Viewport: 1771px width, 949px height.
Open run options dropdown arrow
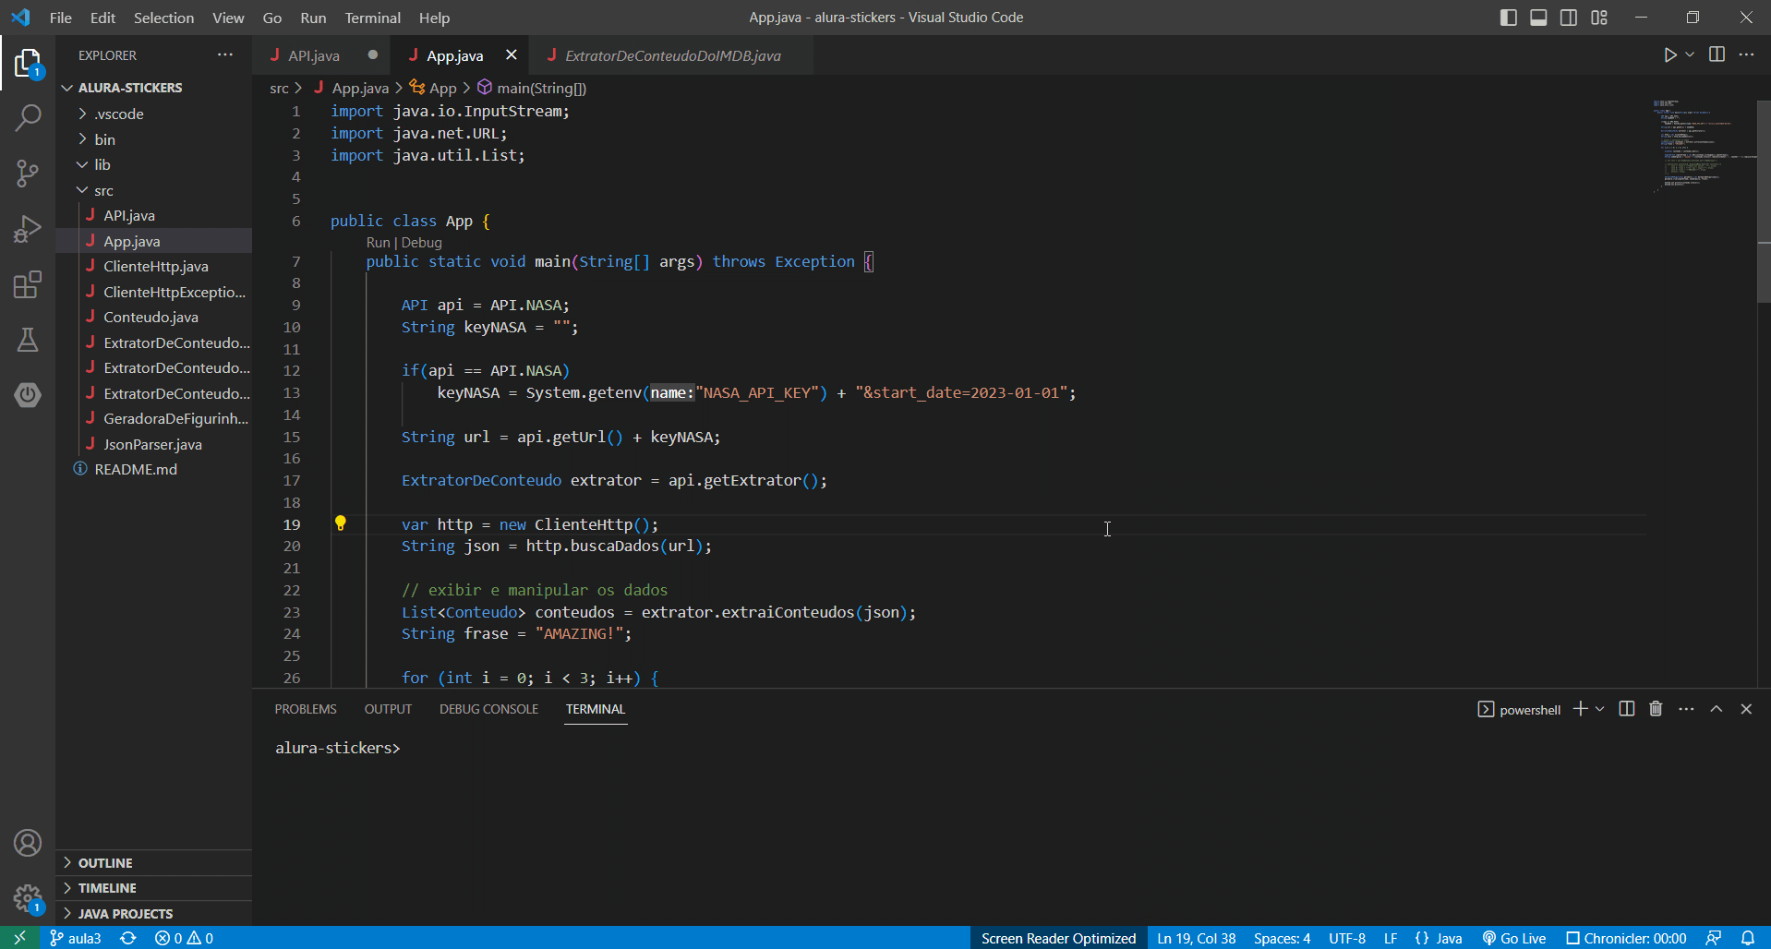(1690, 55)
